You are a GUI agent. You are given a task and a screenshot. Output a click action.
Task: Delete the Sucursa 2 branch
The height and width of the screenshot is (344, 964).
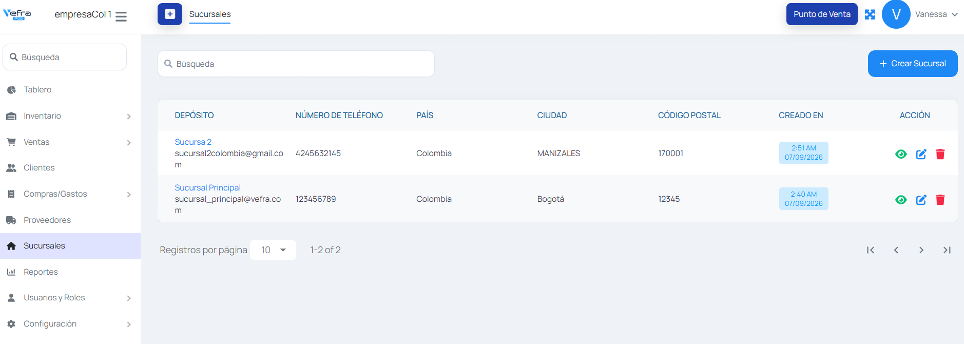point(940,154)
